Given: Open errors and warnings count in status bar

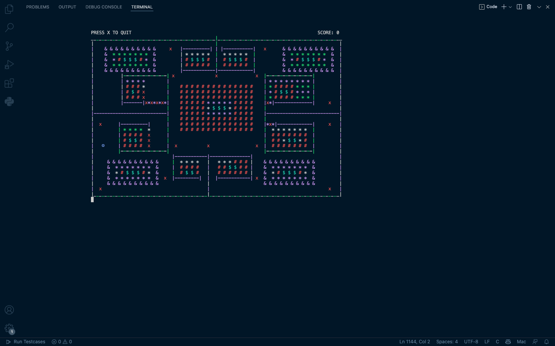Looking at the screenshot, I should click(x=62, y=342).
